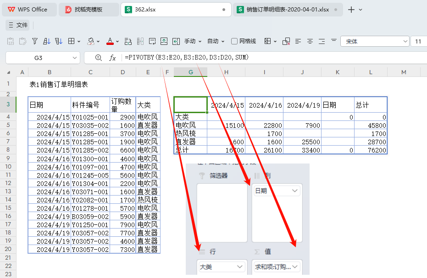Open the 手动 dropdown
The width and height of the screenshot is (427, 278).
(193, 41)
